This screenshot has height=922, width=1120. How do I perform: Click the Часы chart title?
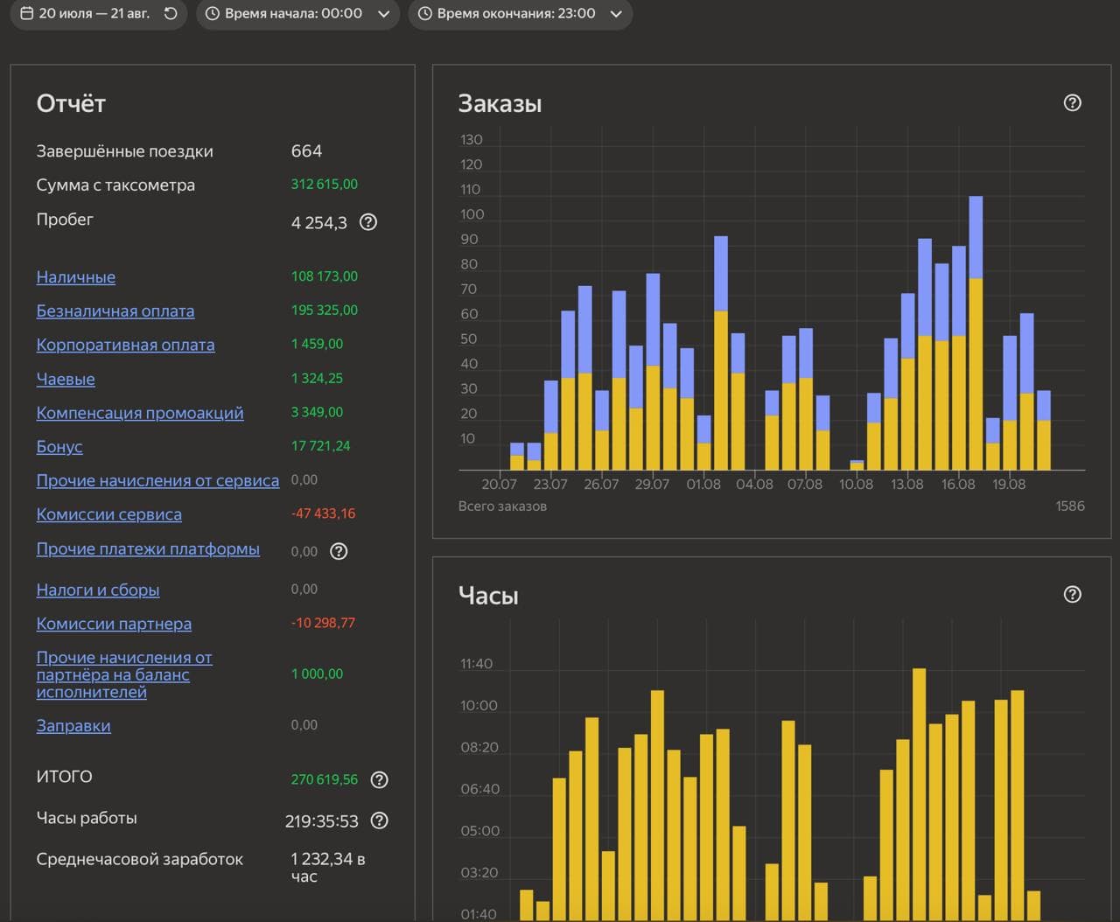point(488,597)
